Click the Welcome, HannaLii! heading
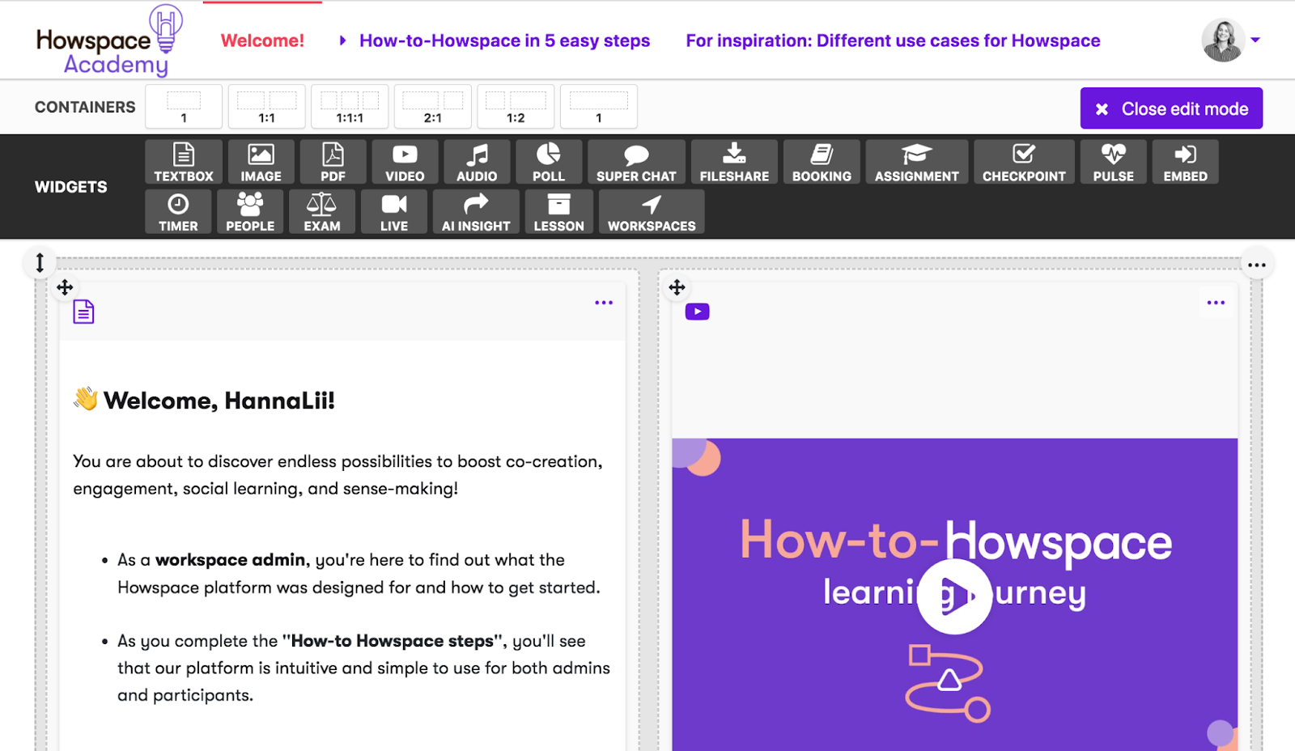The width and height of the screenshot is (1295, 751). 204,400
